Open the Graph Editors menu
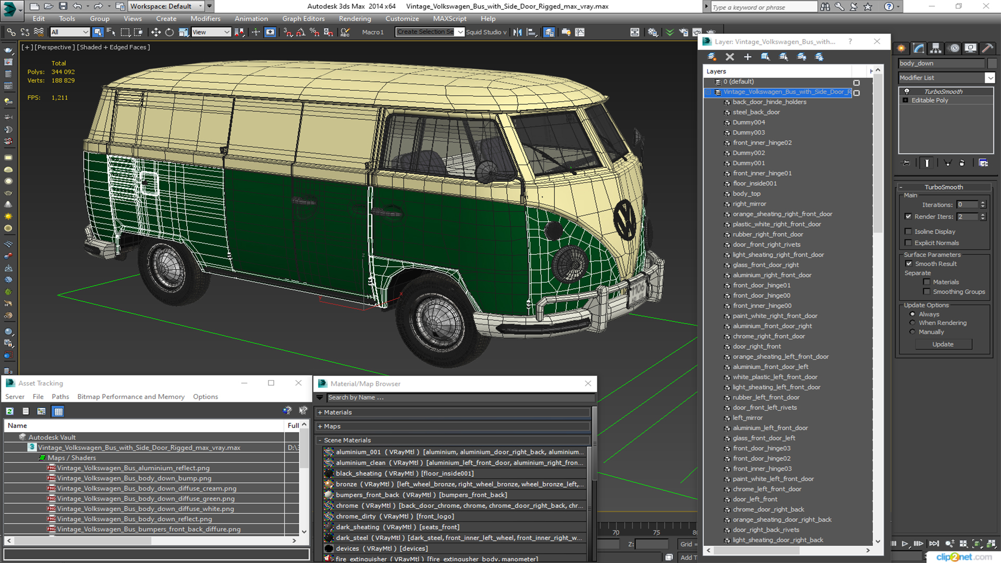Screen dimensions: 1001x563 click(303, 19)
